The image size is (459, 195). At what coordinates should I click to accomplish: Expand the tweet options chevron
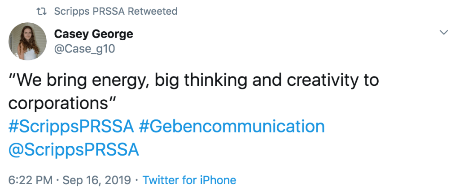pyautogui.click(x=444, y=32)
